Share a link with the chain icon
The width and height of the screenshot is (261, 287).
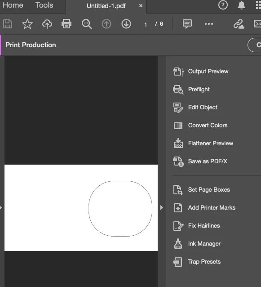239,24
